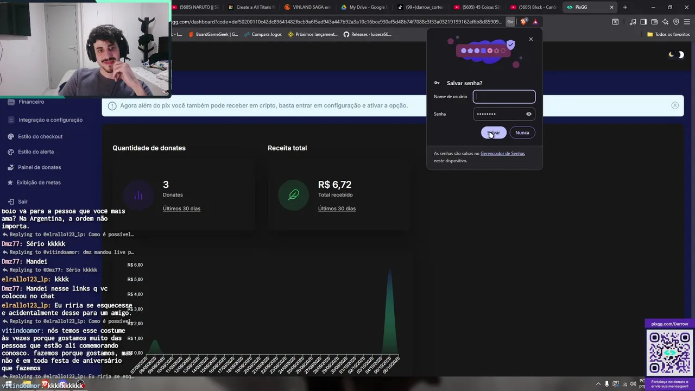Click Nunca in the save password dialog

click(522, 133)
